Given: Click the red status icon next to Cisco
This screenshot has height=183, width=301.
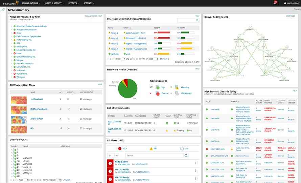Looking at the screenshot, I should [x=15, y=33].
